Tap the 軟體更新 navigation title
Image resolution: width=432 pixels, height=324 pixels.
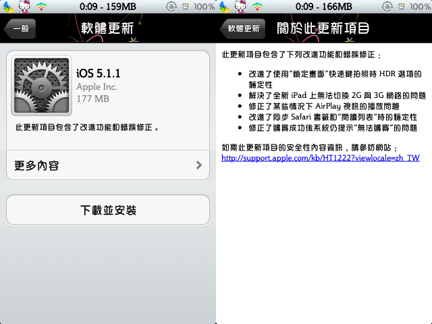[x=107, y=28]
